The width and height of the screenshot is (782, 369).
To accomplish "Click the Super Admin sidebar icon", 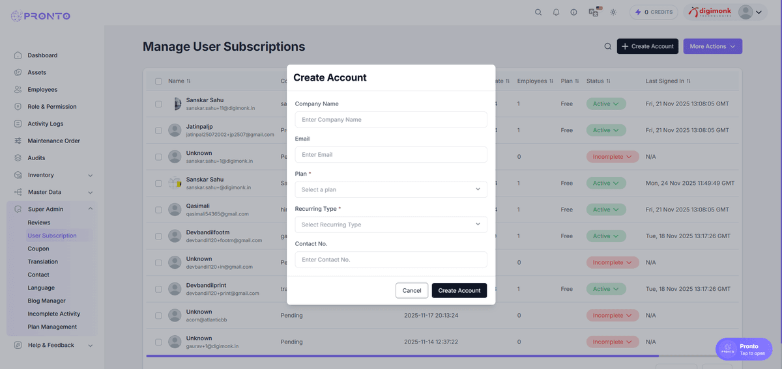I will (18, 210).
